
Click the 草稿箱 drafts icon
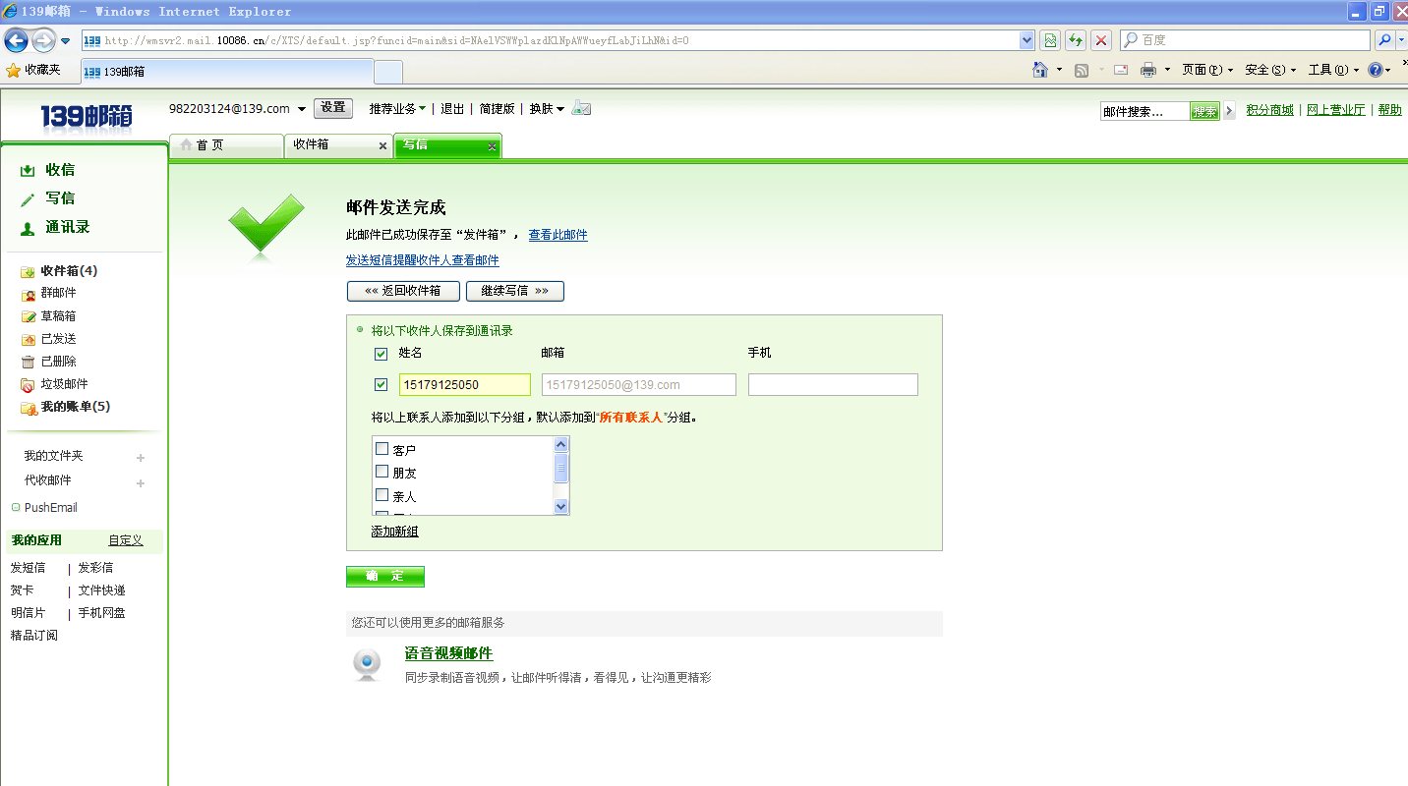coord(29,317)
